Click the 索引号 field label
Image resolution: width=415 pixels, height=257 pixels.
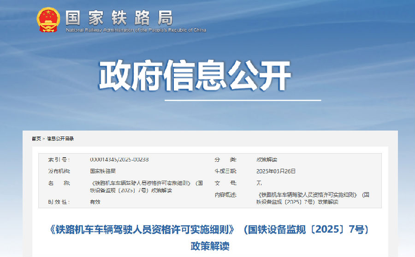click(x=59, y=160)
